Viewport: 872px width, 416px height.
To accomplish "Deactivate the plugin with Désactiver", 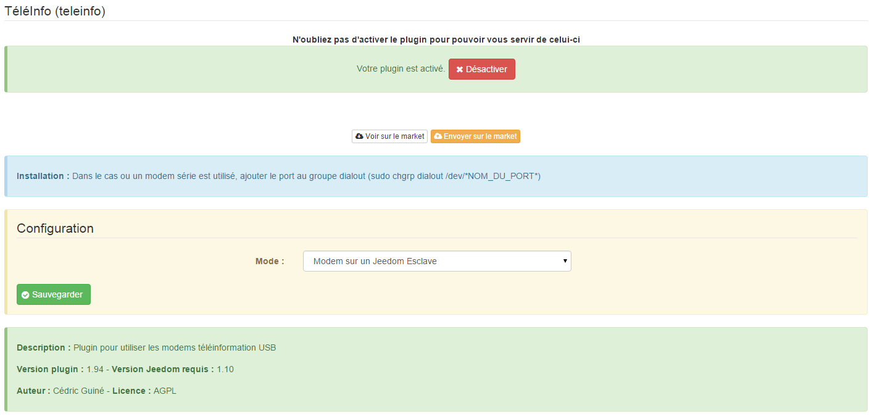I will (x=482, y=69).
